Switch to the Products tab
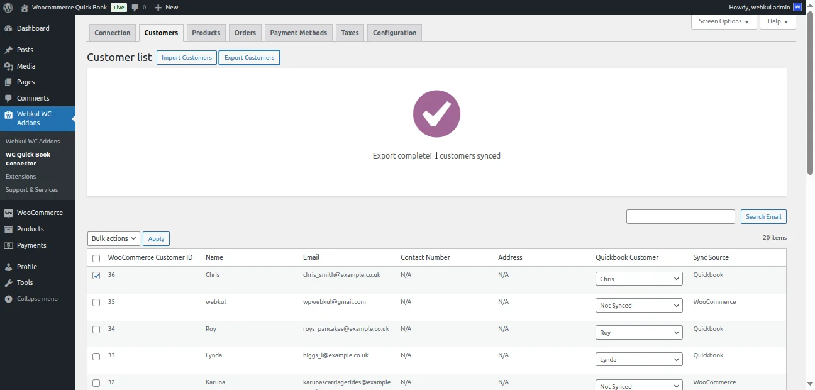The height and width of the screenshot is (390, 815). pos(206,32)
